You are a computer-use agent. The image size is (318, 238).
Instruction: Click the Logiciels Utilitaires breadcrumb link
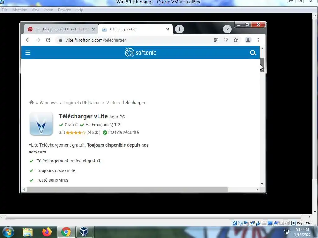click(82, 103)
